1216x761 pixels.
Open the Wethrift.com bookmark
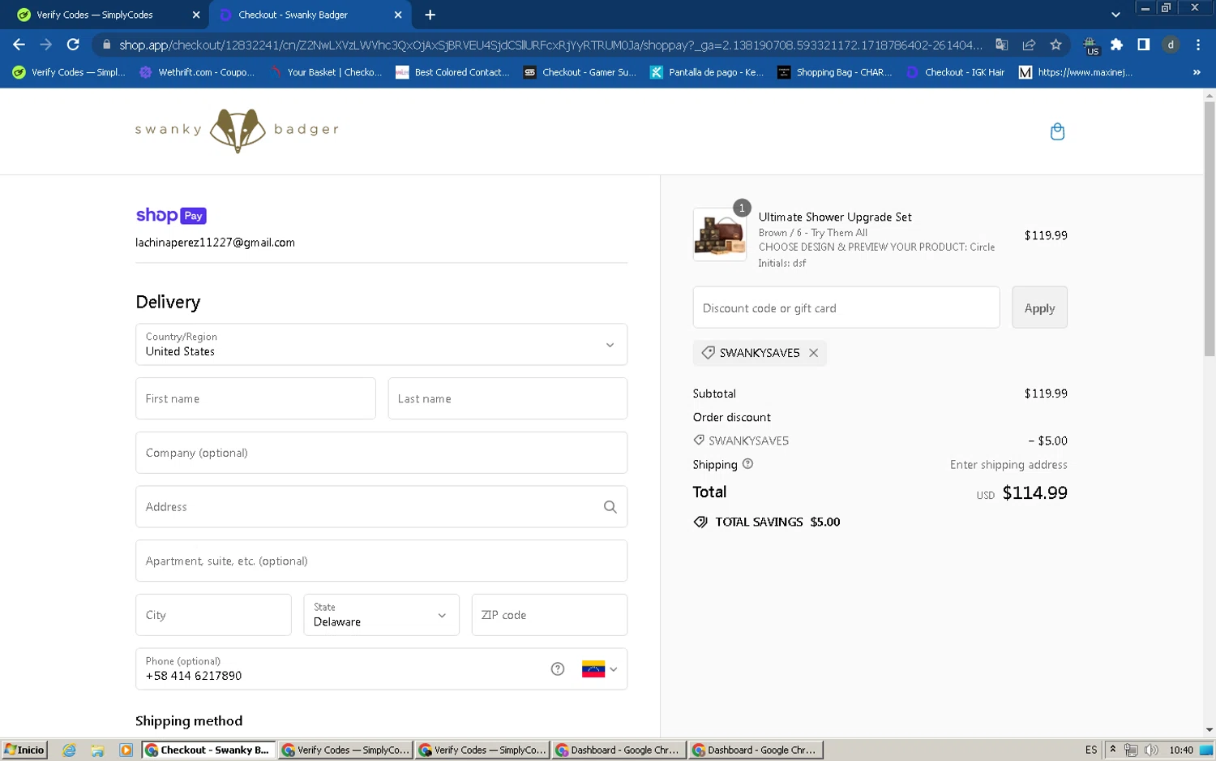[197, 72]
